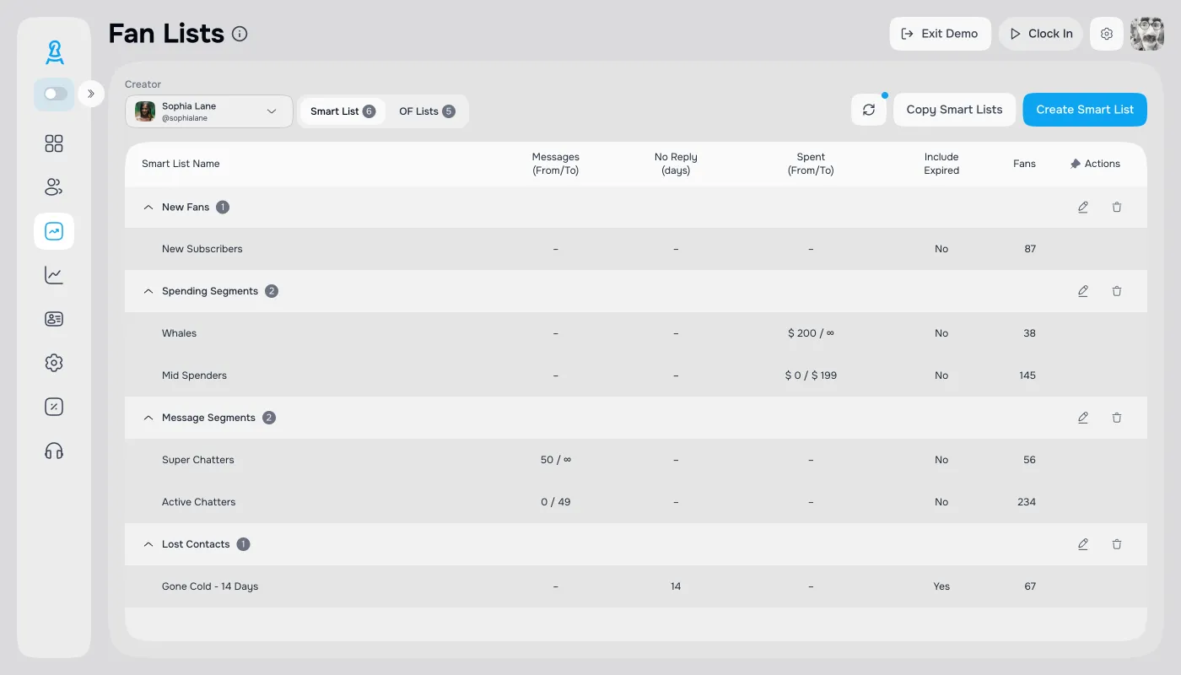This screenshot has height=675, width=1181.
Task: Collapse the Lost Contacts group
Action: (148, 544)
